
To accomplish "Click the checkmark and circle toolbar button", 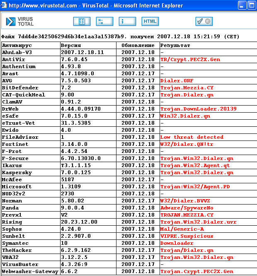I will (204, 22).
